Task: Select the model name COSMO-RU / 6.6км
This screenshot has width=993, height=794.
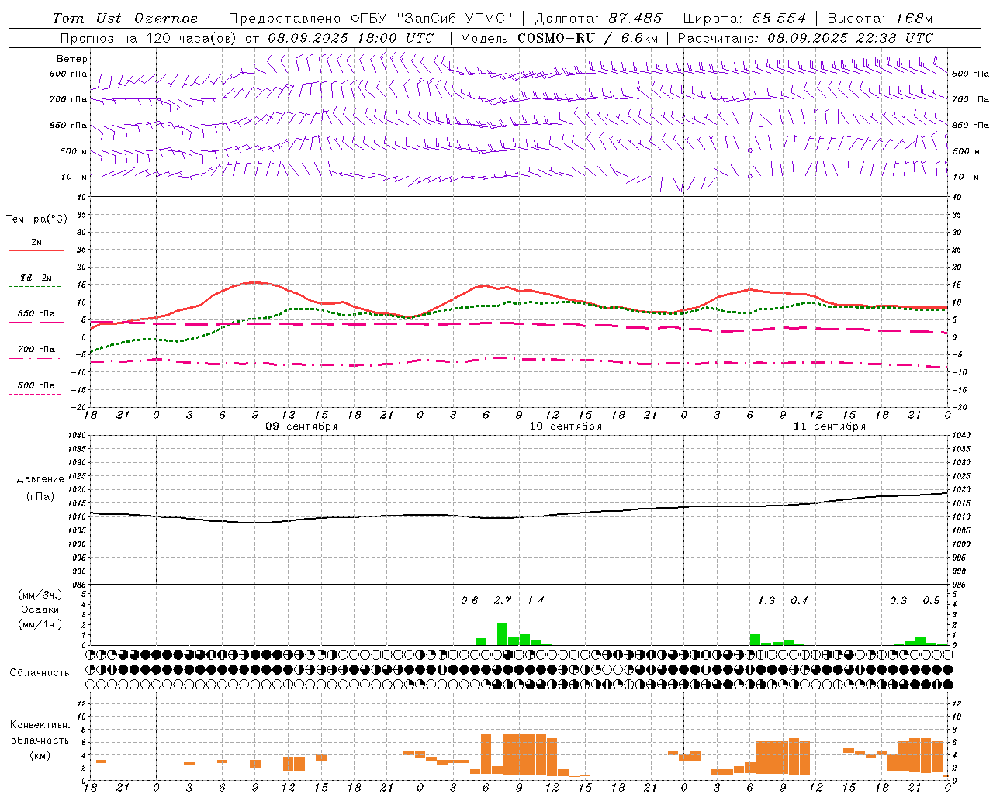Action: 588,38
